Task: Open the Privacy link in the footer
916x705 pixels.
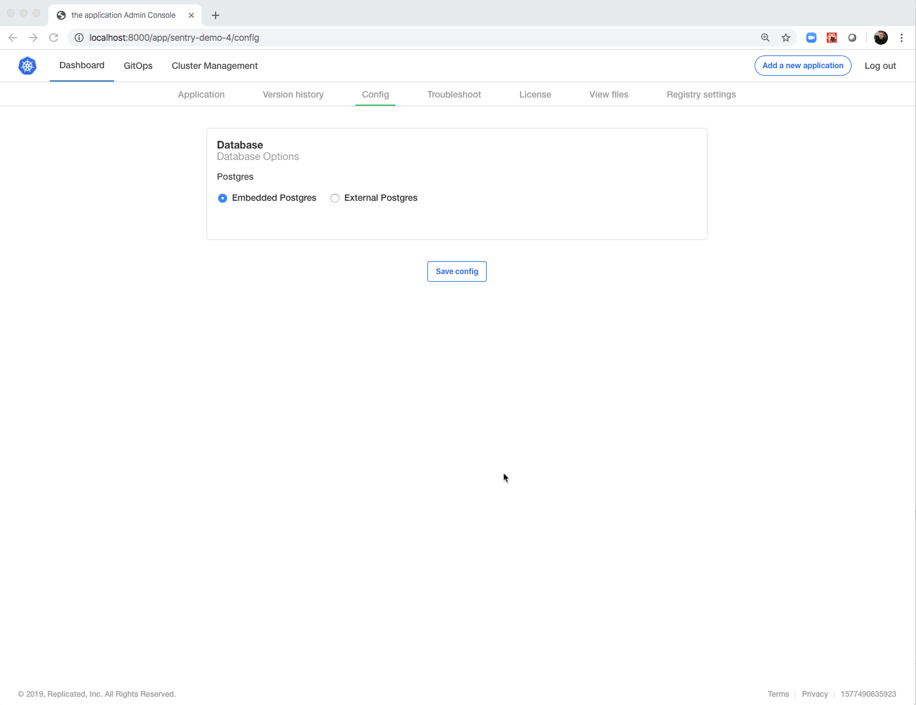Action: pos(815,694)
